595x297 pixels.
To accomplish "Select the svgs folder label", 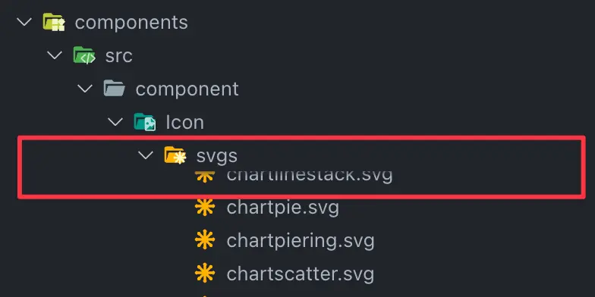I will click(217, 156).
